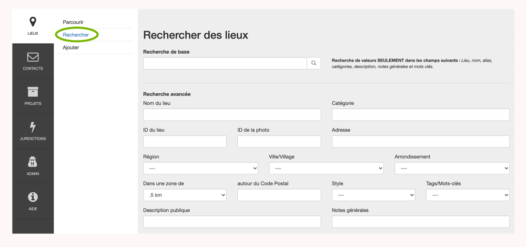Open the Dans une zone de dropdown
Screen dimensions: 526x247
click(185, 195)
